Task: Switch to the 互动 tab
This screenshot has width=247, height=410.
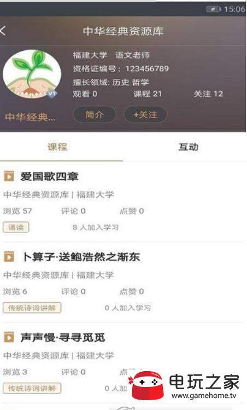Action: [188, 147]
